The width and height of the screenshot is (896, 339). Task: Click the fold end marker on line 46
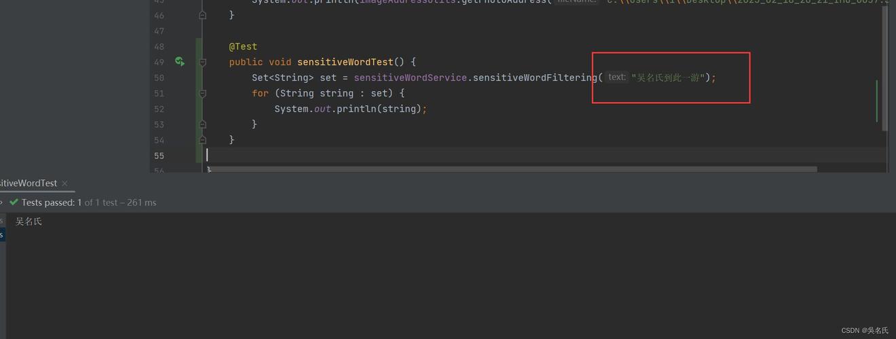coord(202,15)
